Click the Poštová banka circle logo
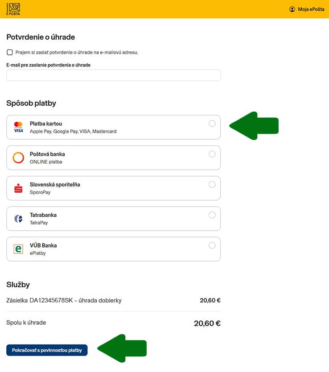Viewport: 329px width, 372px height. [x=18, y=158]
